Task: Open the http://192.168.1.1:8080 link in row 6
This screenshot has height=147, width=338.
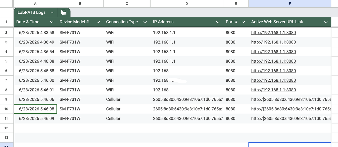Action: coord(273,71)
